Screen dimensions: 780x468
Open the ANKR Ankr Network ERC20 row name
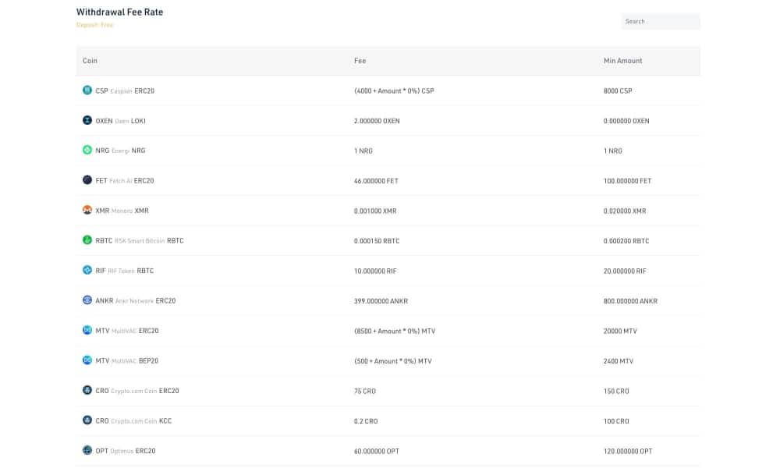[135, 300]
